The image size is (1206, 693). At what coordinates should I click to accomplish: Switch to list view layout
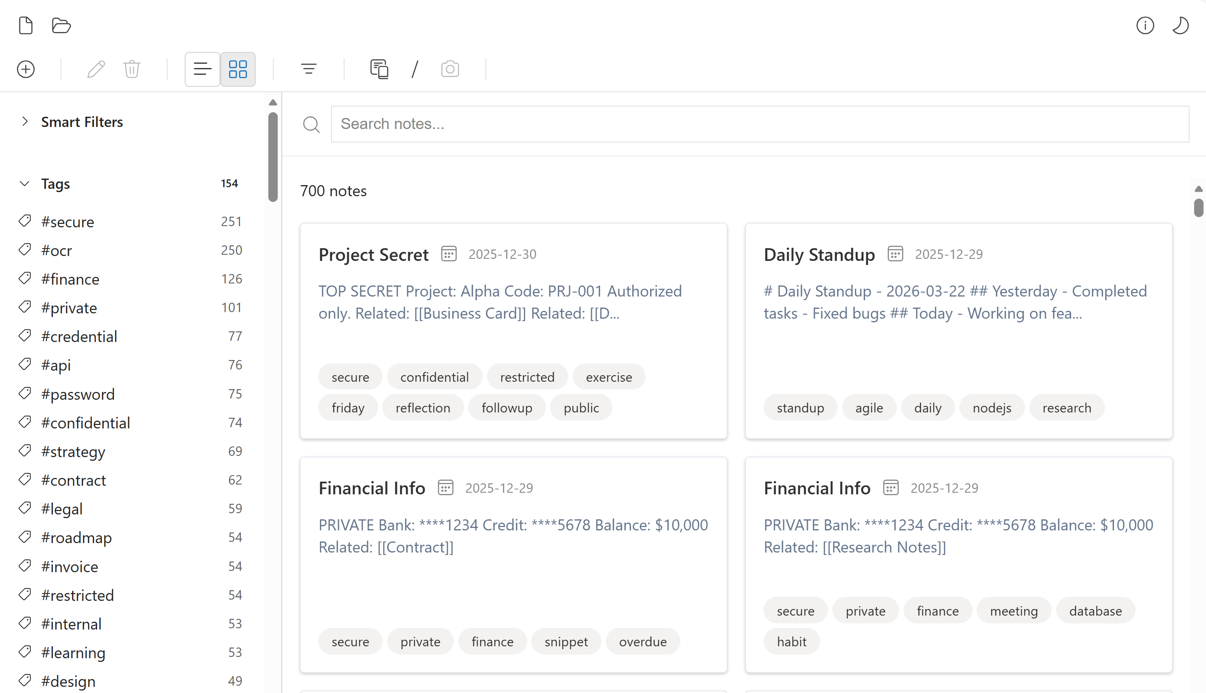pyautogui.click(x=202, y=69)
